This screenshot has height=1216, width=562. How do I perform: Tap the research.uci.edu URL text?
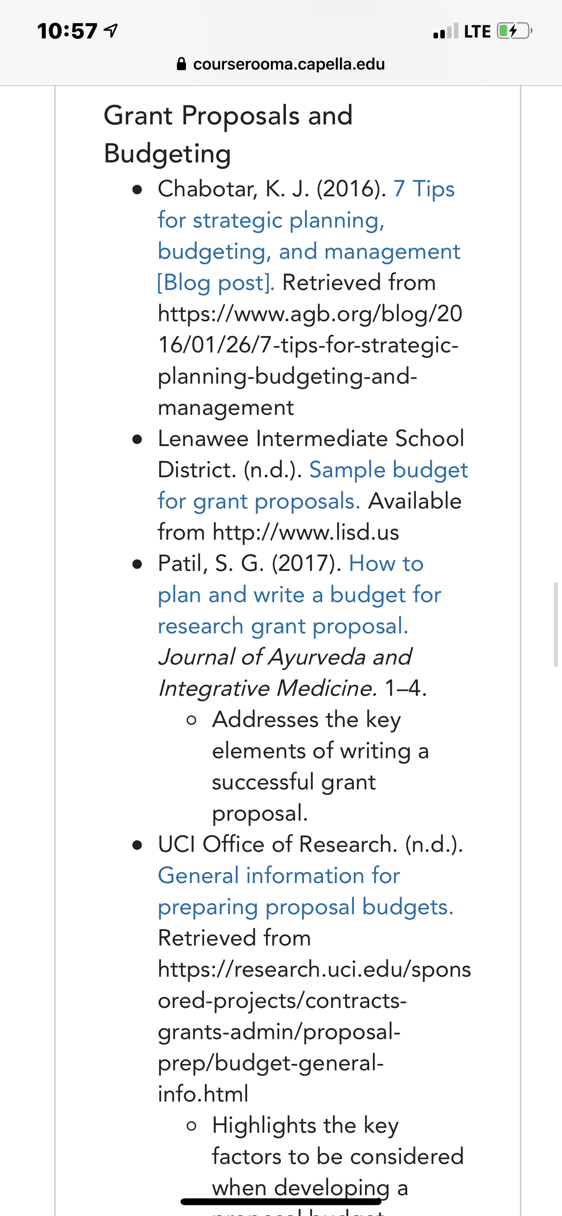tap(314, 1031)
